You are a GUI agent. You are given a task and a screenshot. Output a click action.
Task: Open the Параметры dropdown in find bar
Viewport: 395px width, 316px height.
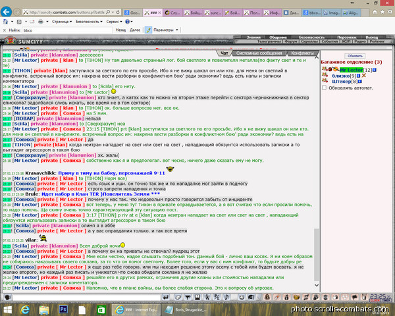click(x=166, y=30)
